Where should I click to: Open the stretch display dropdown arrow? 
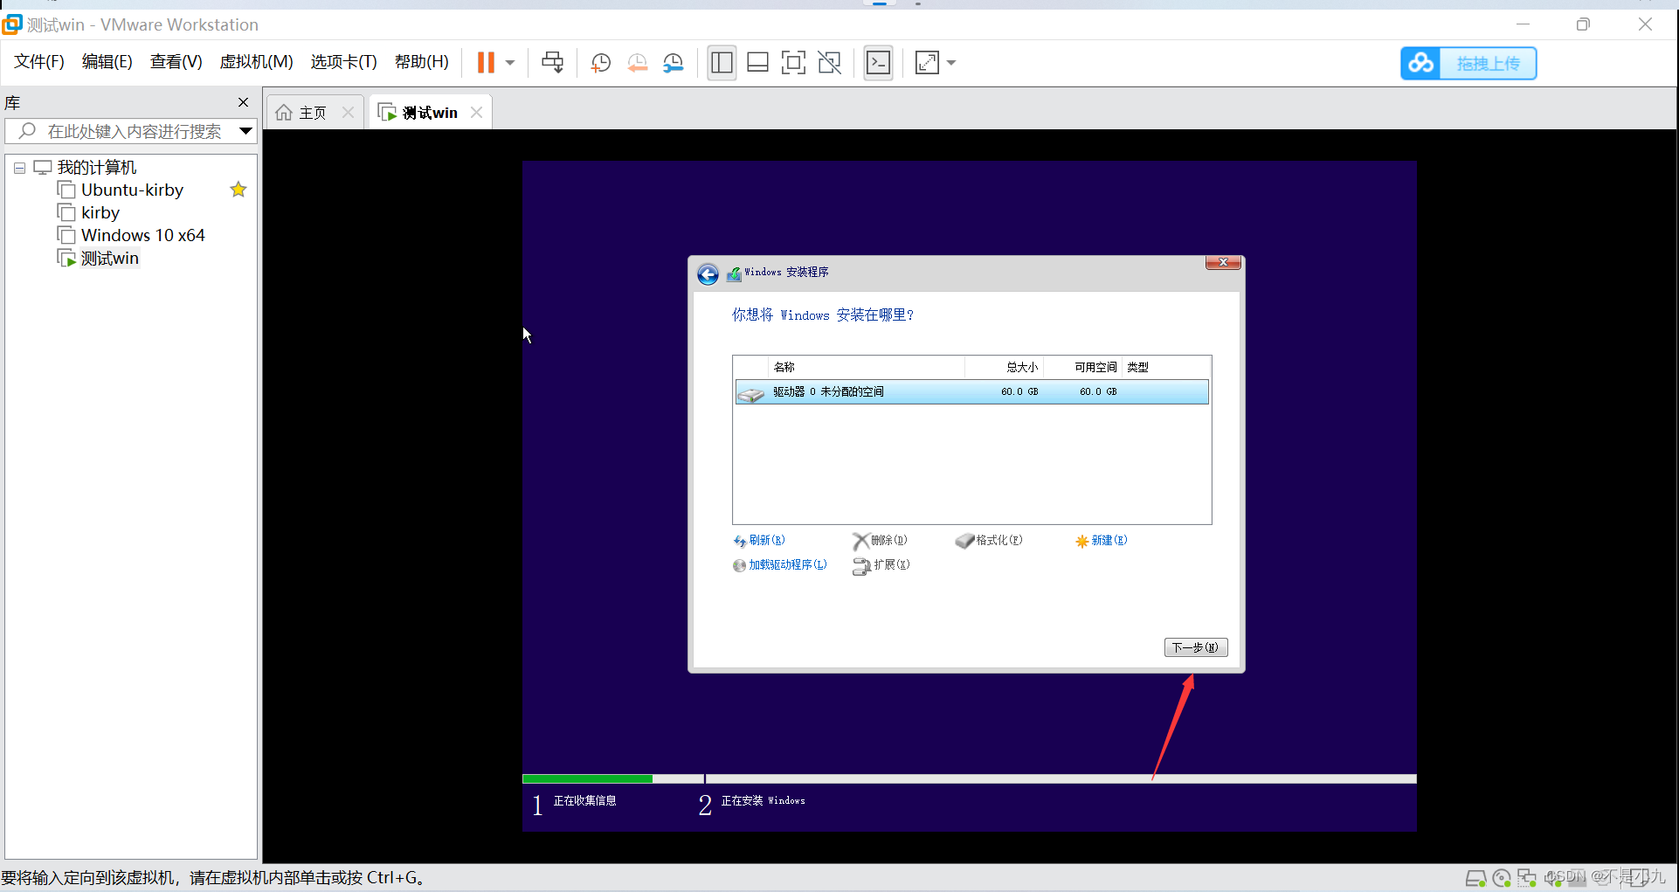coord(951,63)
